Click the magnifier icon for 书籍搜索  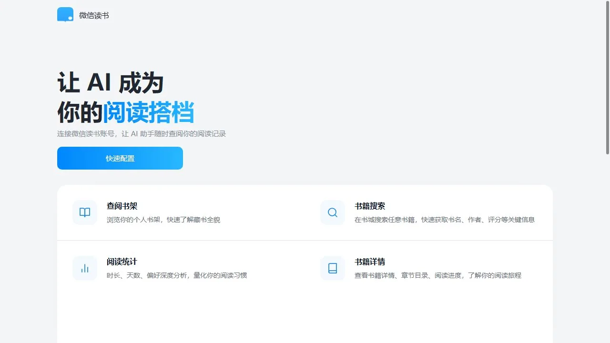(x=333, y=212)
